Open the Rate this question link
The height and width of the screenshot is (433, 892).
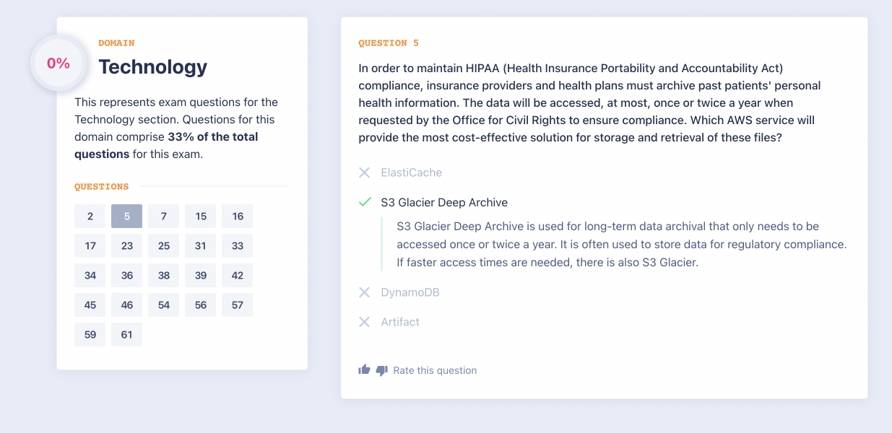pos(435,370)
